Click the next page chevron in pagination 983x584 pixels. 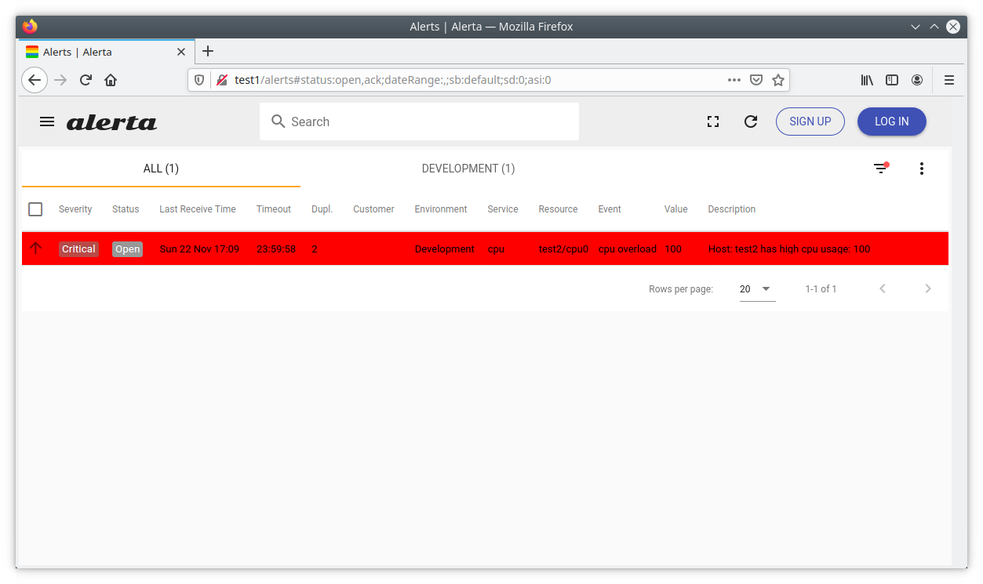click(x=928, y=288)
